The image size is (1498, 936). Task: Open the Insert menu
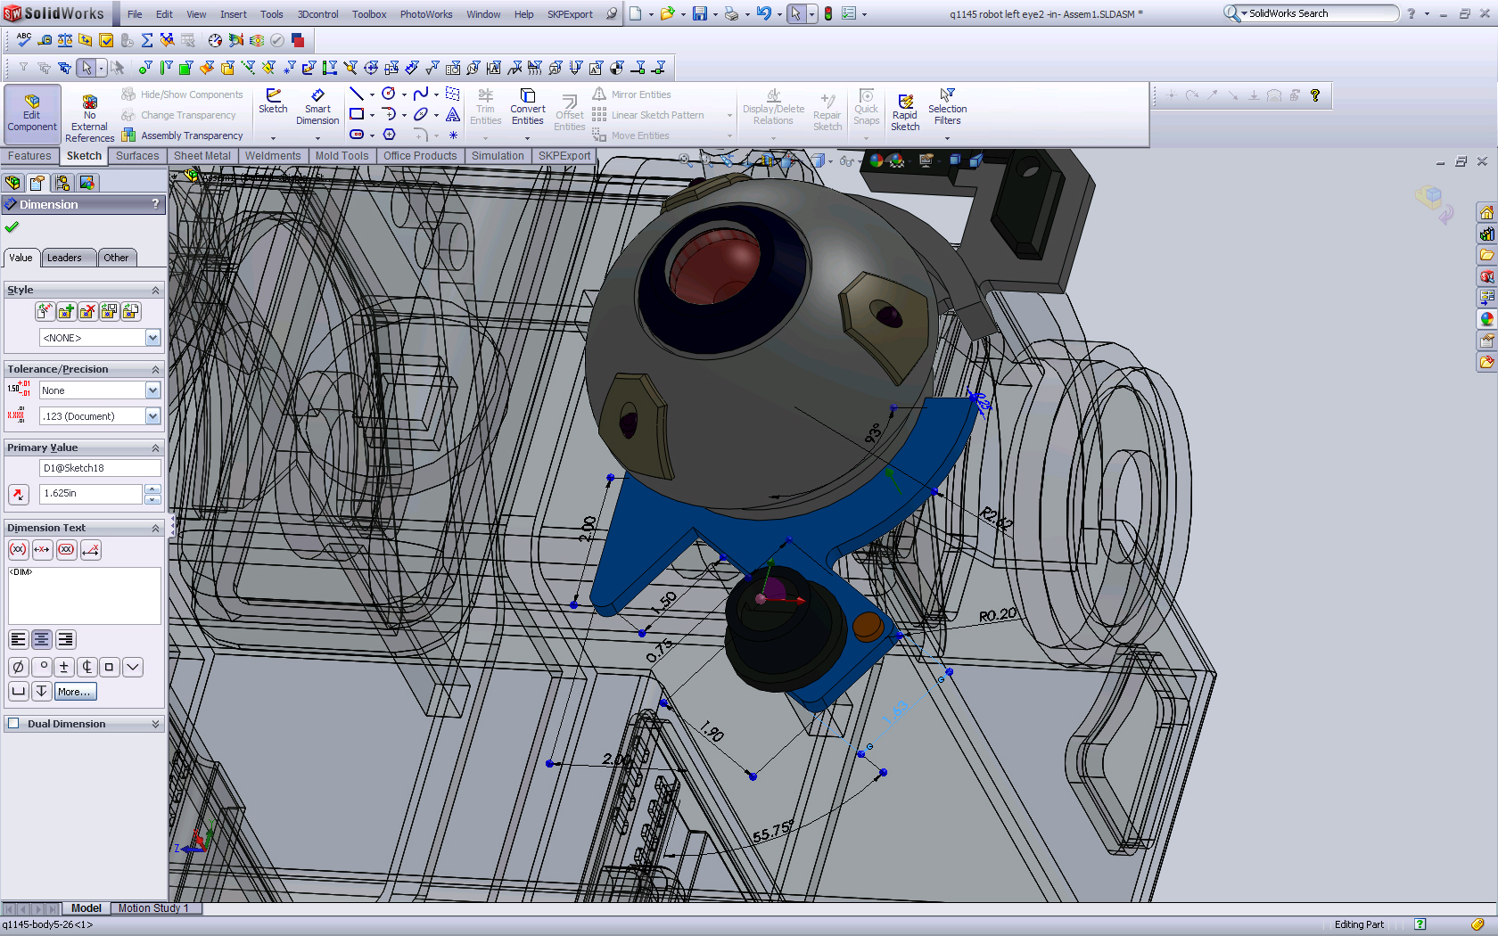(234, 14)
